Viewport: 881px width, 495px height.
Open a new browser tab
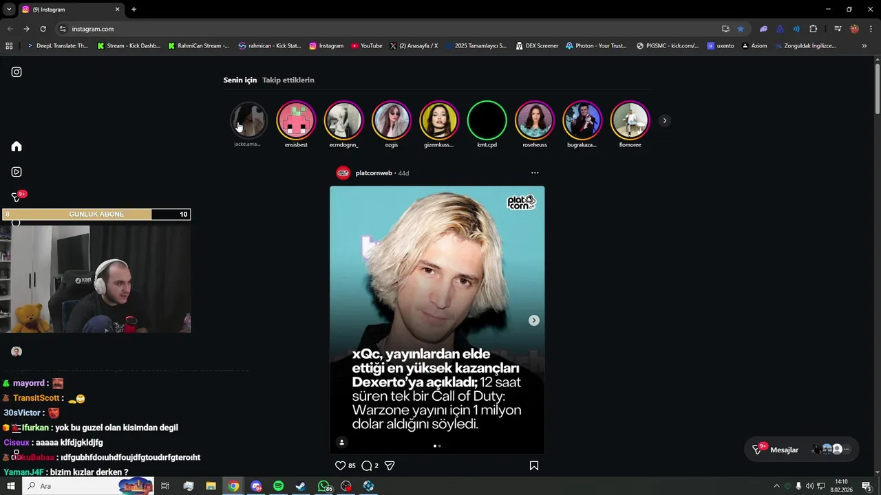(x=134, y=10)
